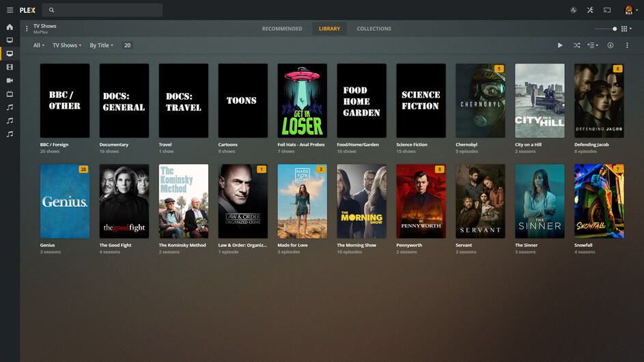Switch to the Recommended tab
This screenshot has height=362, width=644.
282,29
